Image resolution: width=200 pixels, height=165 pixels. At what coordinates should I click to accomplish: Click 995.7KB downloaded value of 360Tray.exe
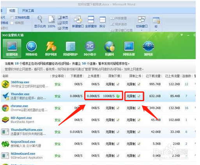[155, 84]
